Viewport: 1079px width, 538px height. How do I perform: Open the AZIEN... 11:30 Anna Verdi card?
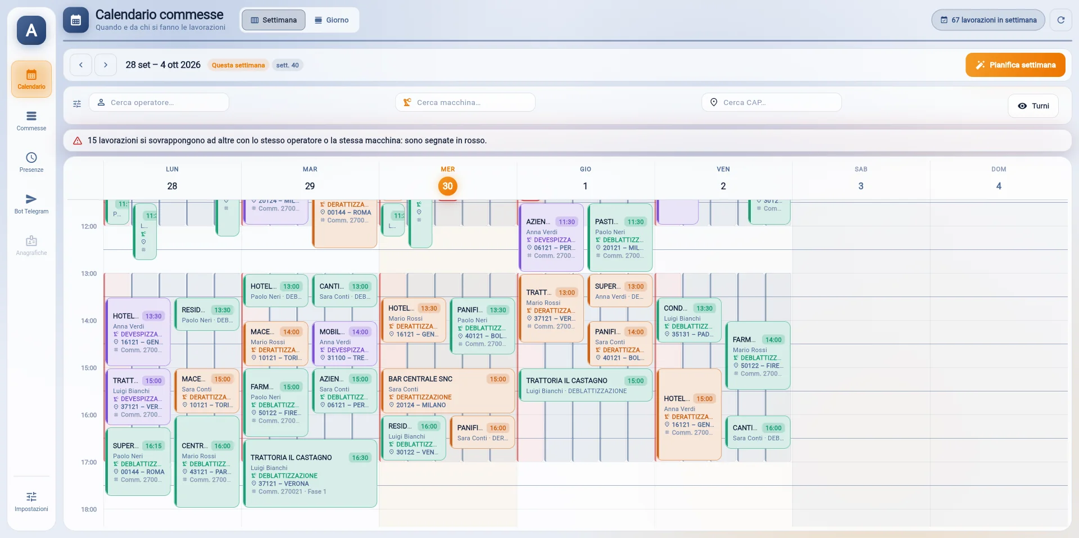pos(551,238)
